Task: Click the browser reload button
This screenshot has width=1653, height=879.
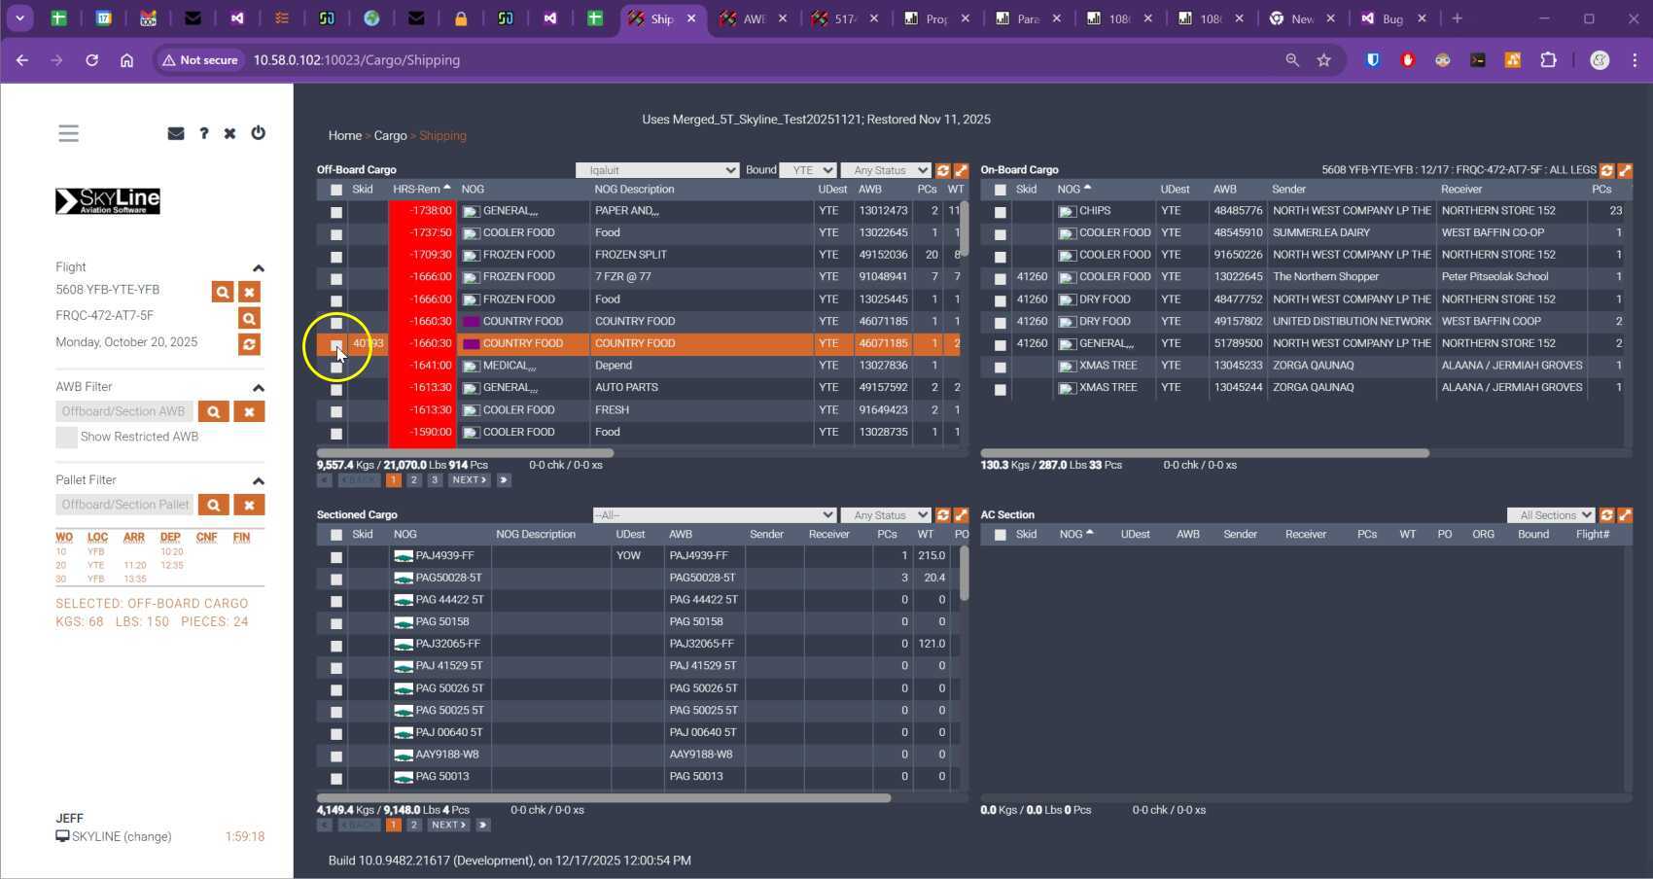Action: tap(91, 60)
